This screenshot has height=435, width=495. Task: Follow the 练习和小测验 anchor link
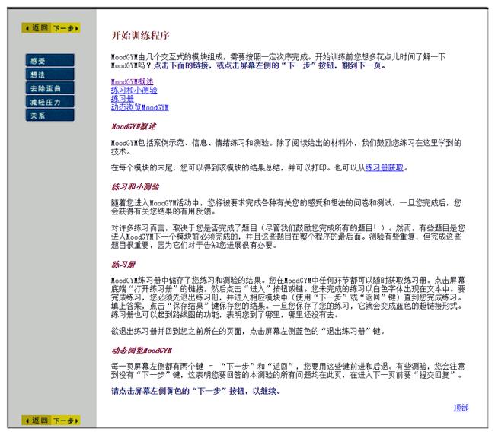[x=134, y=90]
